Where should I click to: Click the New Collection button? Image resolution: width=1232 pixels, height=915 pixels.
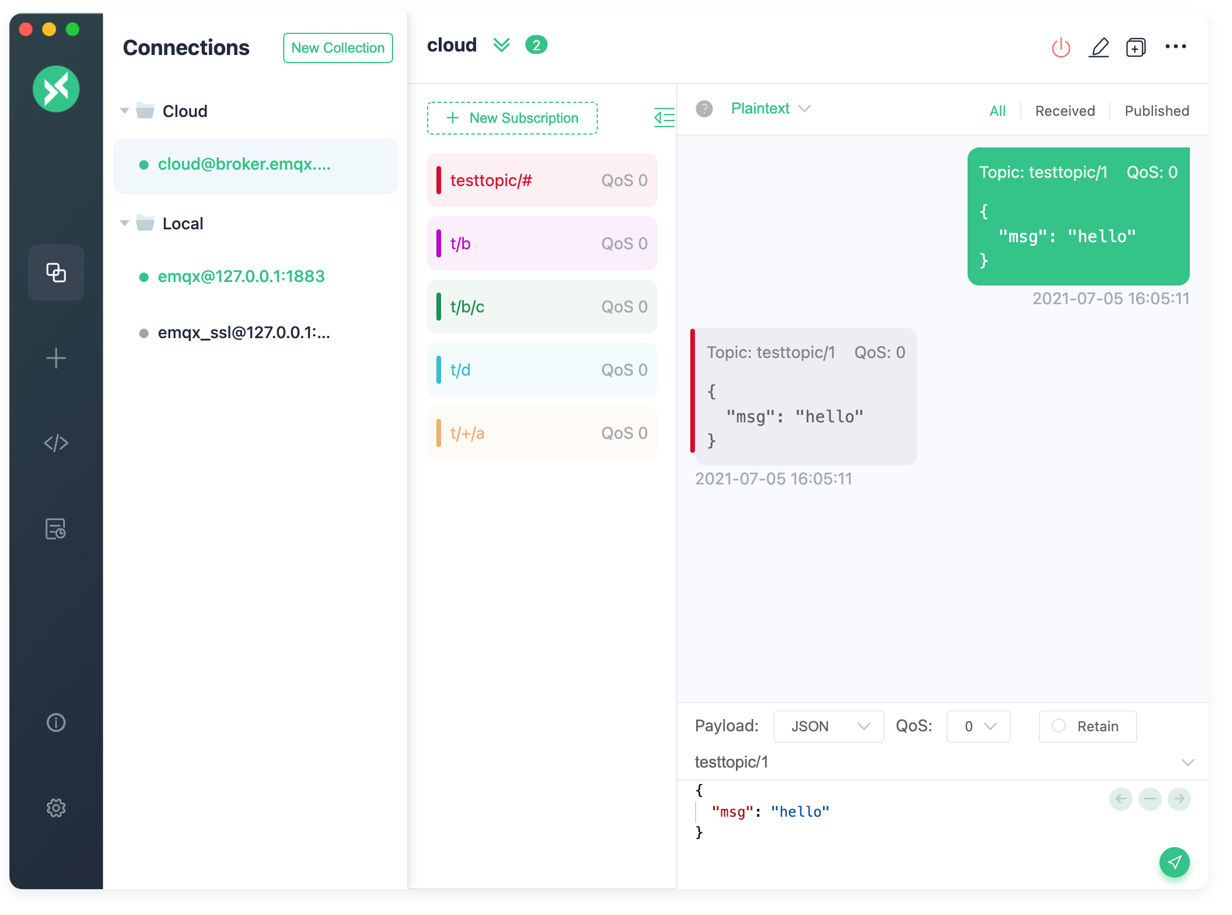click(x=338, y=47)
